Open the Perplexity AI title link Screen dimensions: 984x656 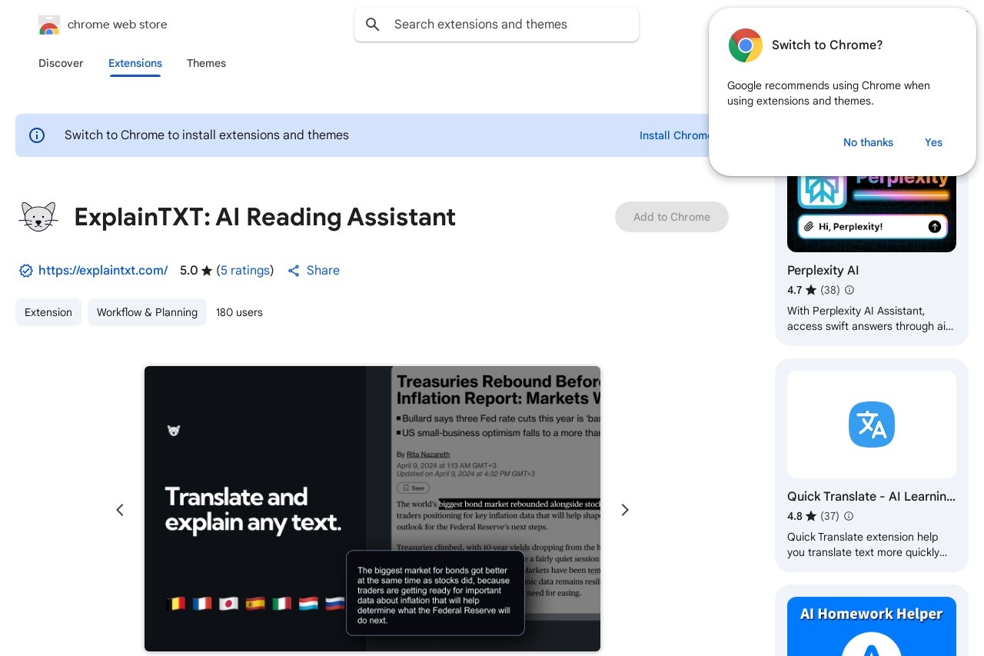pyautogui.click(x=823, y=271)
